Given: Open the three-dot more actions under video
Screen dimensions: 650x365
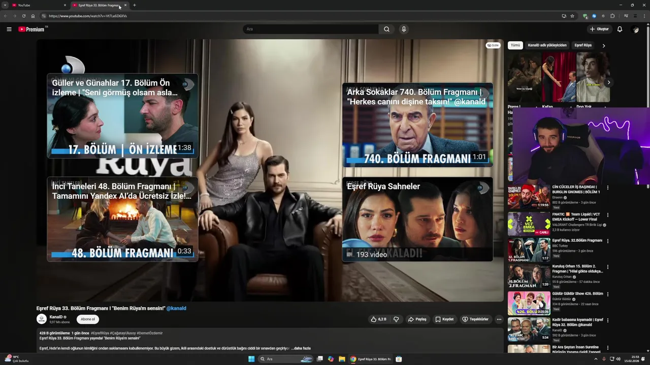Looking at the screenshot, I should (499, 319).
